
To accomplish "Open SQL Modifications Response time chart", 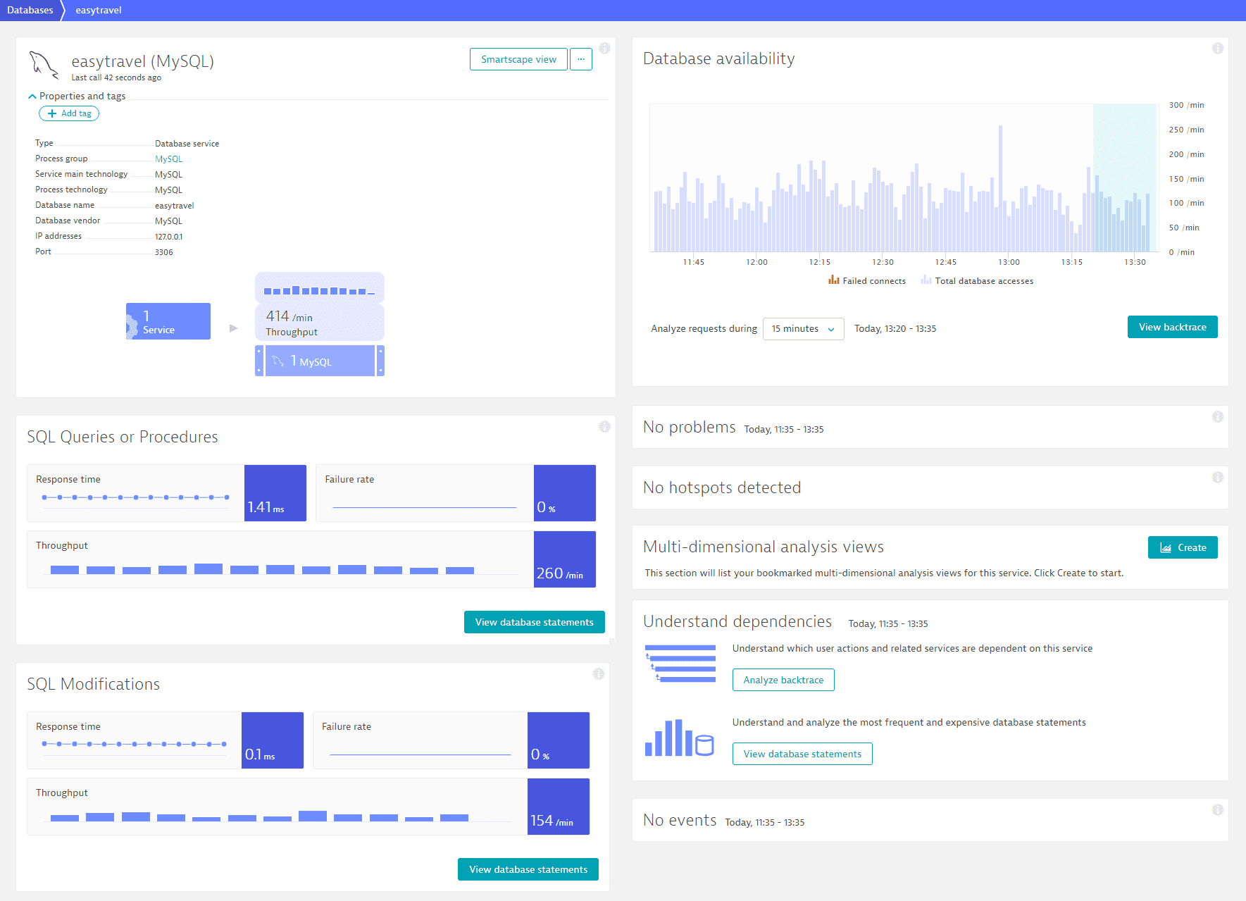I will pos(166,740).
